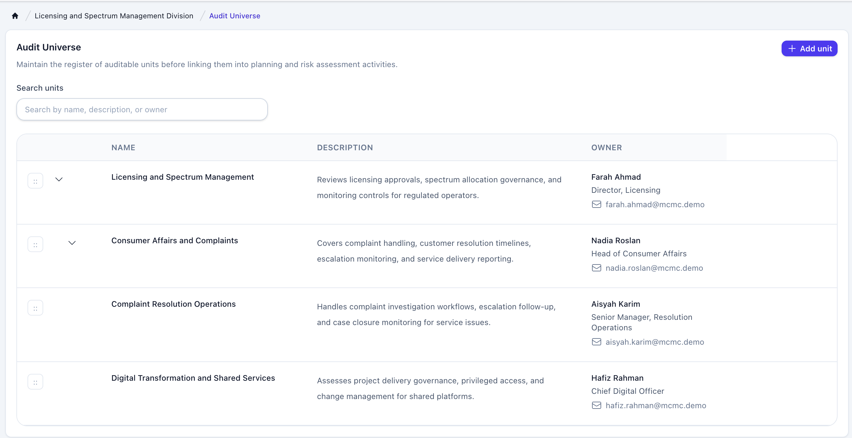Select the Consumer Affairs and Complaints unit name
The height and width of the screenshot is (438, 852).
(175, 241)
